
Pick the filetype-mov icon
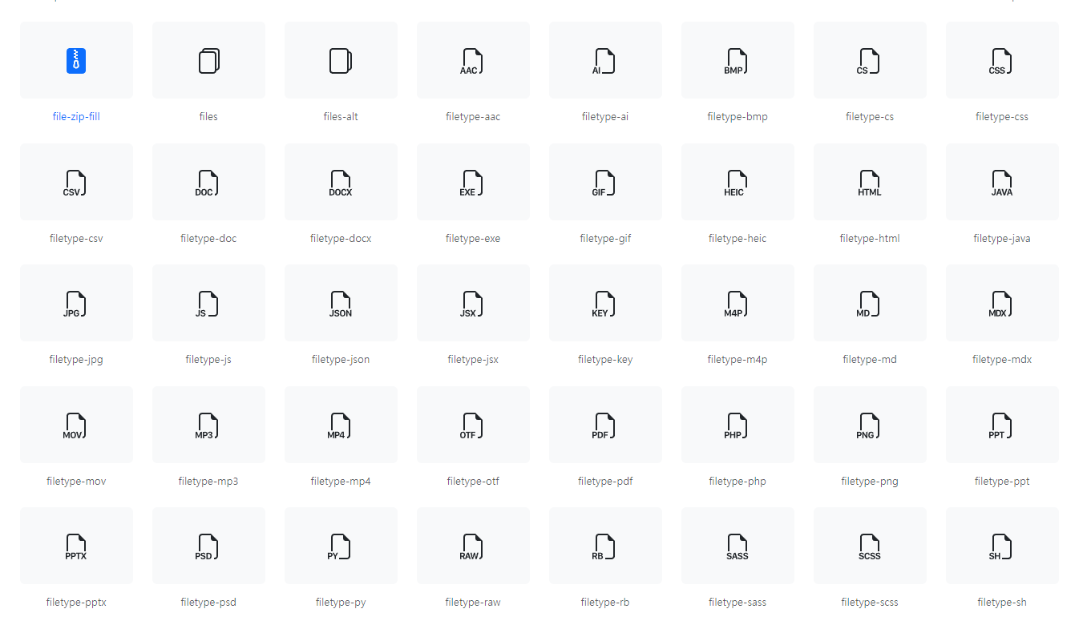[x=76, y=425]
